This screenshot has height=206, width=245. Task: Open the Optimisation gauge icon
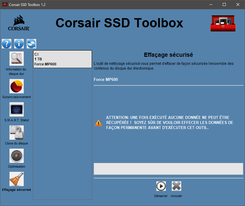click(17, 156)
